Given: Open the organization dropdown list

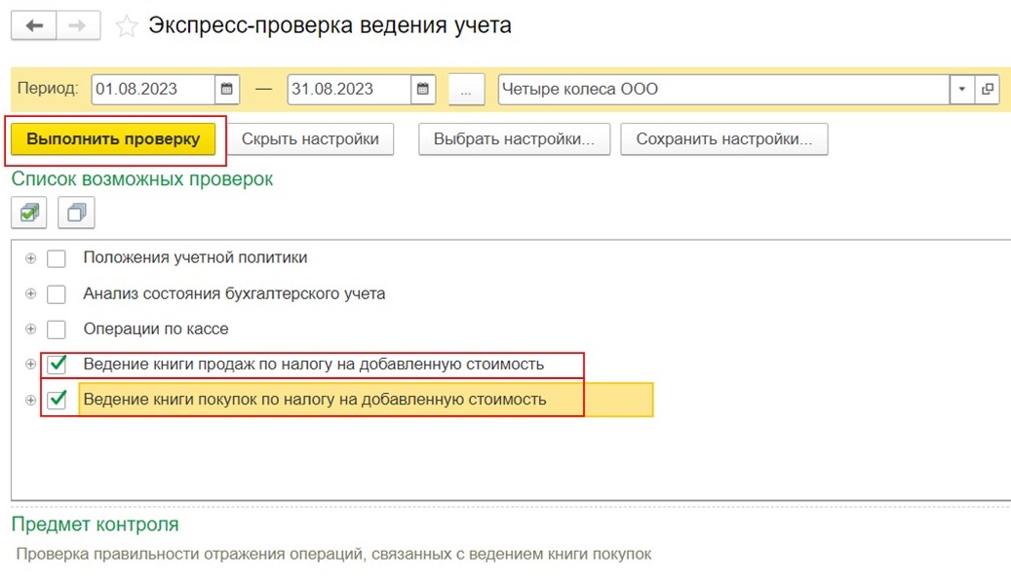Looking at the screenshot, I should tap(962, 89).
